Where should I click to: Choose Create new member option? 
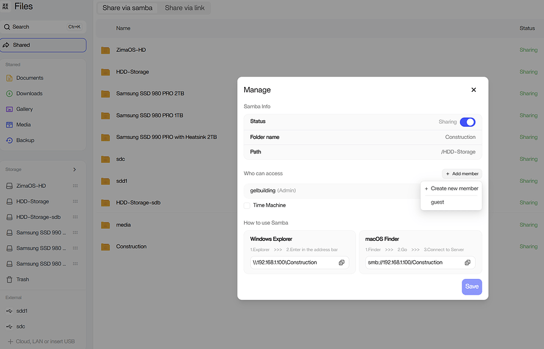coord(451,188)
